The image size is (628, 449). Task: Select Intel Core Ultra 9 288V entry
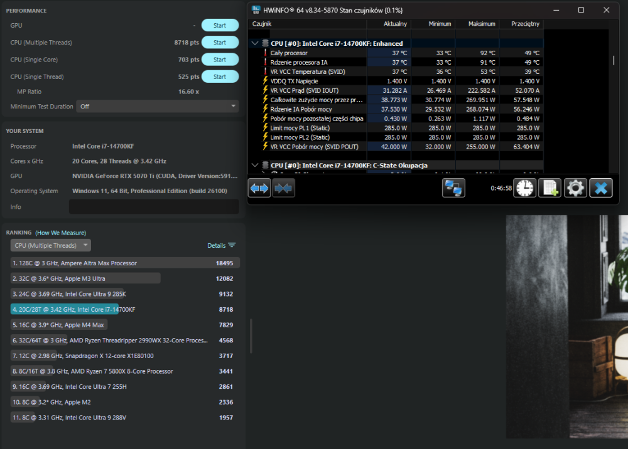point(125,418)
